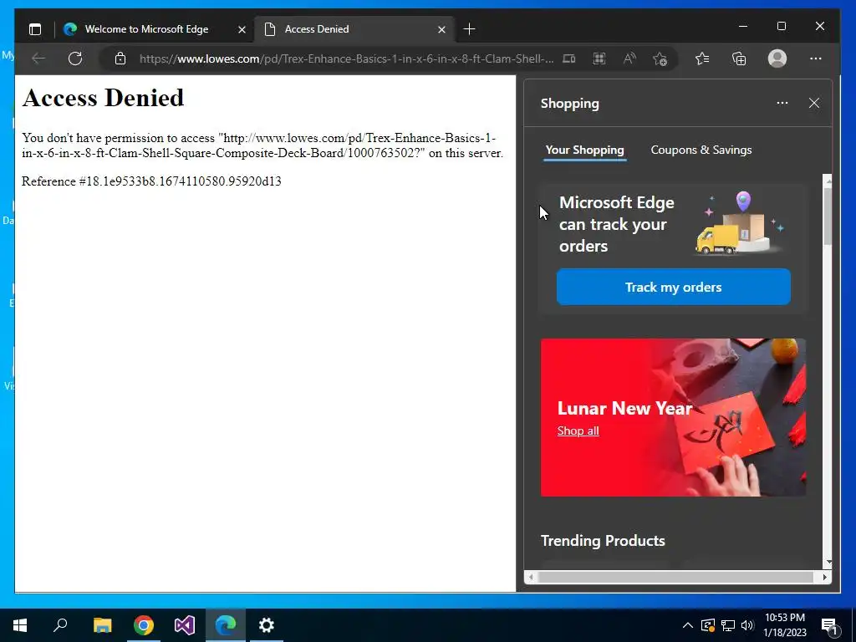The image size is (856, 642).
Task: Minimize the Edge window
Action: pos(743,26)
